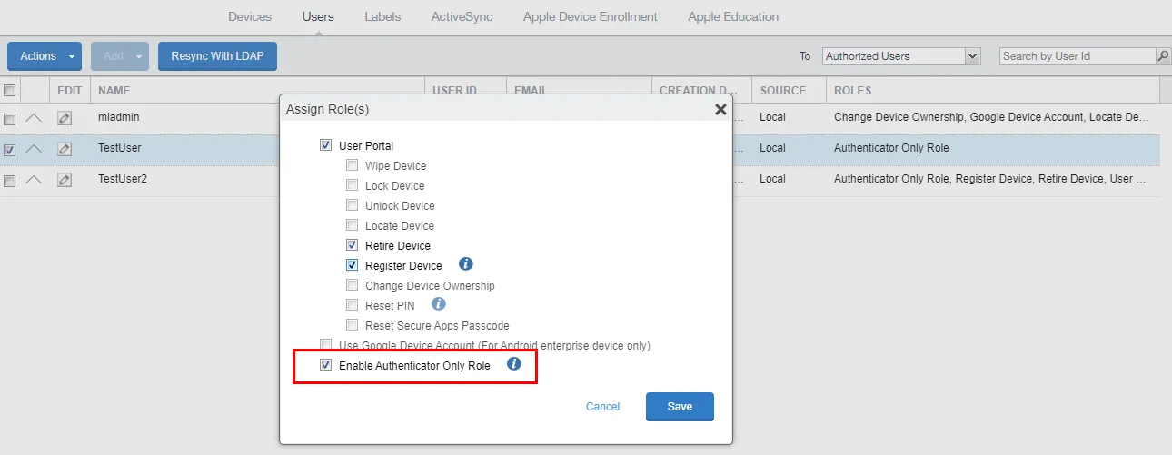Enable the Use Google Device Account checkbox
Image resolution: width=1172 pixels, height=455 pixels.
tap(325, 345)
